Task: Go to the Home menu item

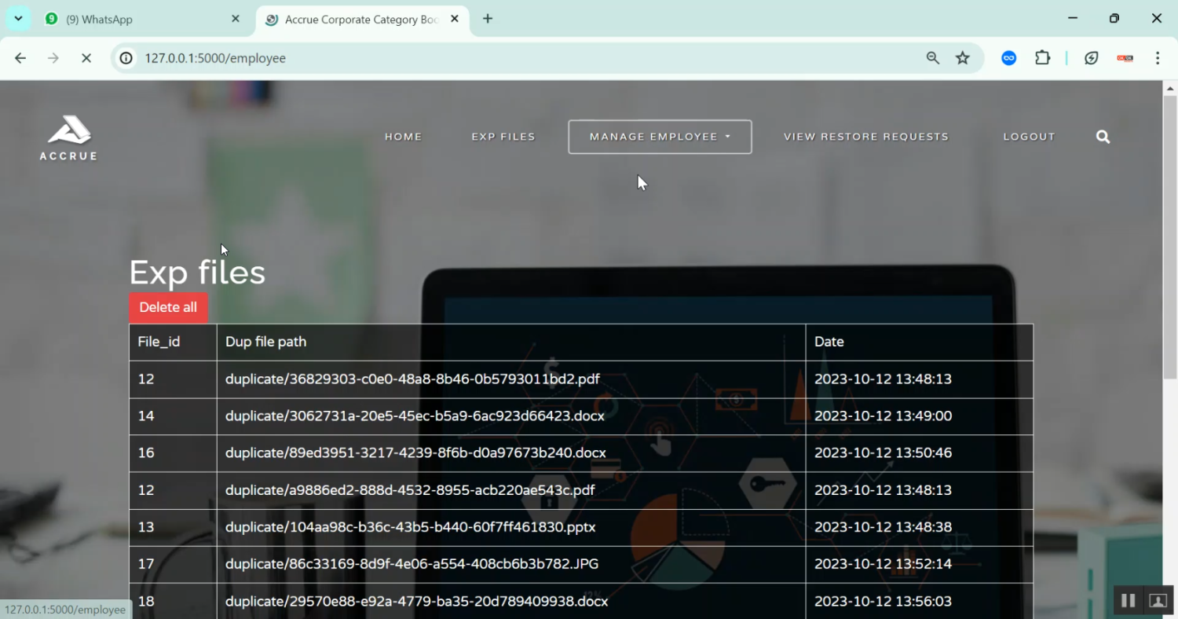Action: [x=404, y=137]
